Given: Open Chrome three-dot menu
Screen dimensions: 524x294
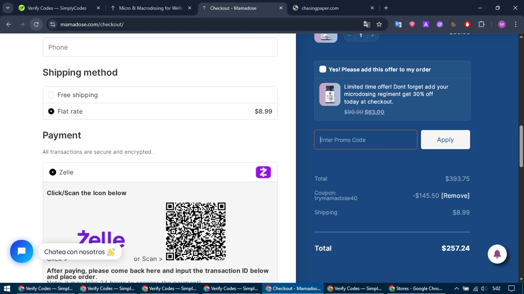Looking at the screenshot, I should point(516,24).
